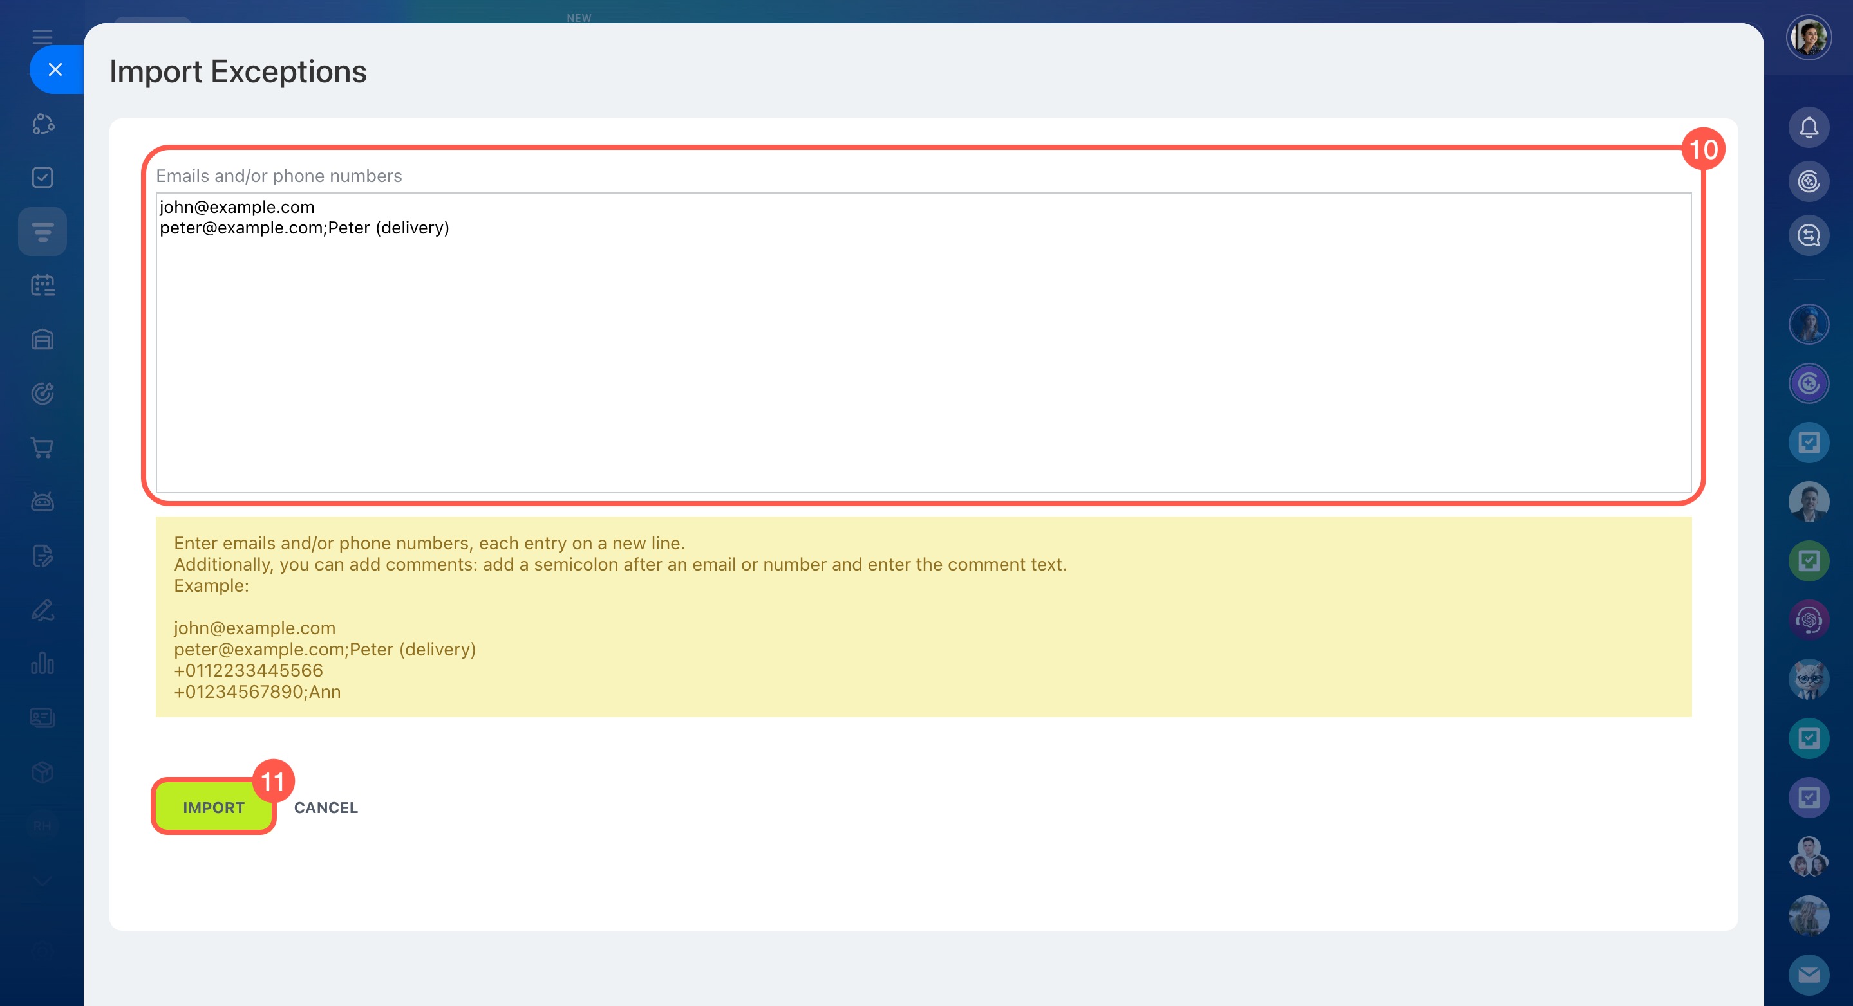Screen dimensions: 1853x1006
Task: Expand the sidebar chevron at bottom left
Action: (42, 881)
